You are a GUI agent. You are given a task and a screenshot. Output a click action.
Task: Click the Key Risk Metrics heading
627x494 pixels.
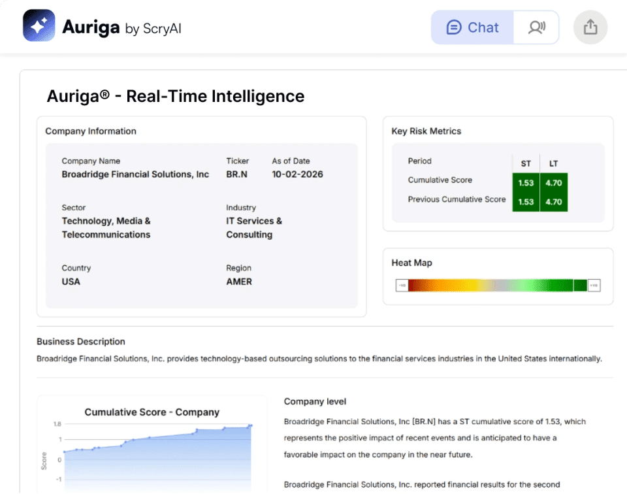[x=426, y=131]
